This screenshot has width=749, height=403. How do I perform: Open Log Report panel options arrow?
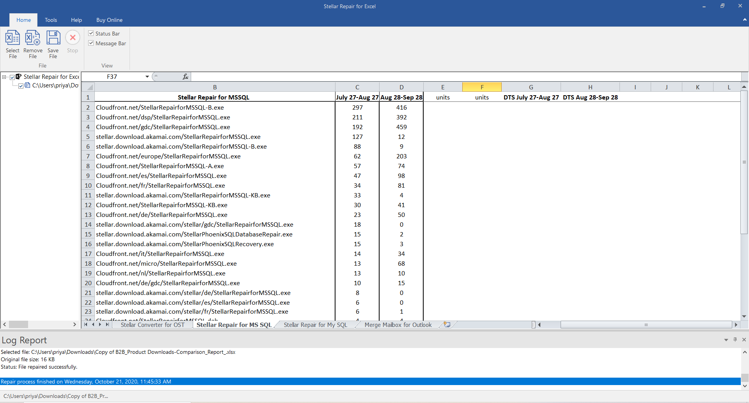[x=726, y=340]
